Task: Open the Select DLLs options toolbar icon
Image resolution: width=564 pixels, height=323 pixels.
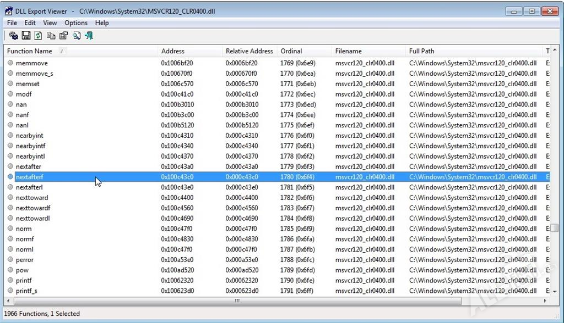Action: 13,36
